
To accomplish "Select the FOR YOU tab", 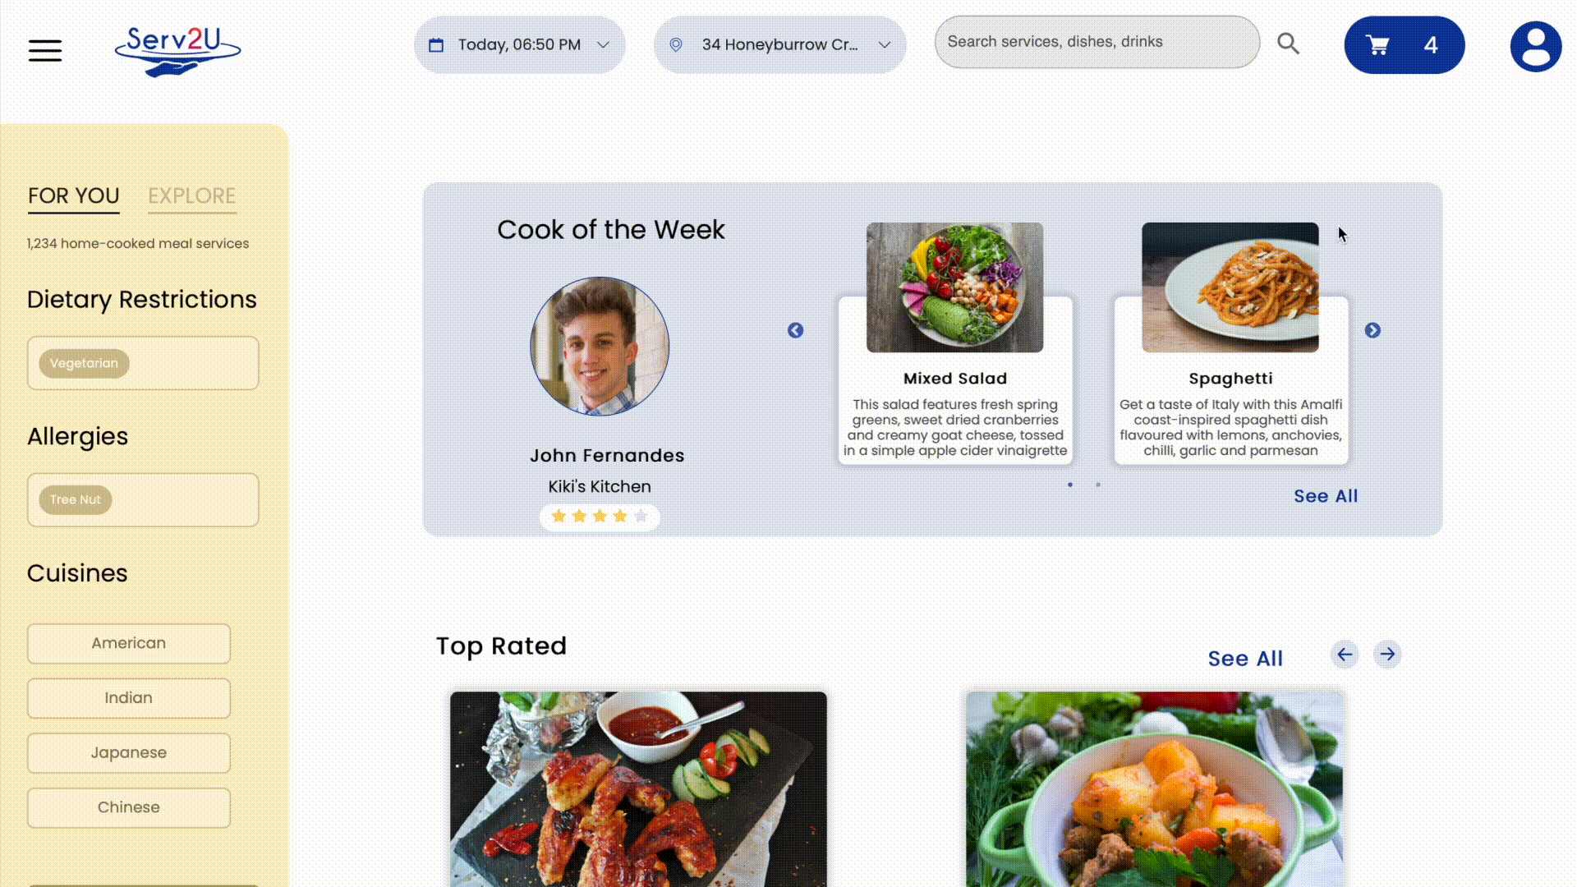I will tap(73, 196).
